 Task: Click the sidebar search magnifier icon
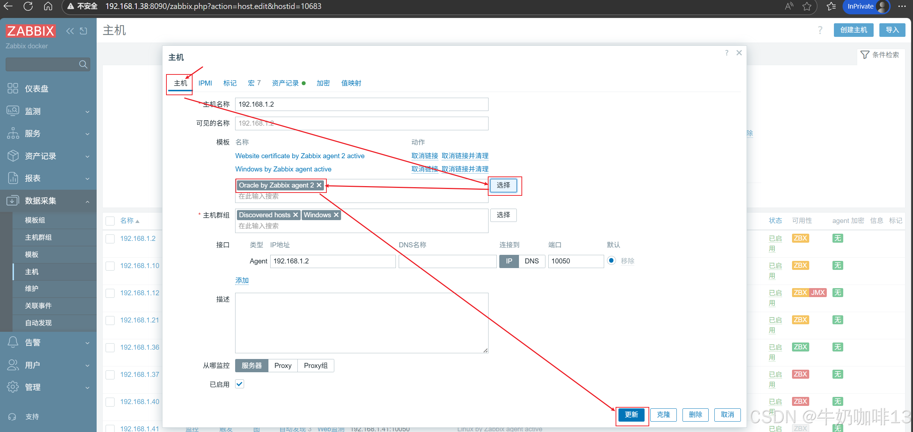[x=83, y=64]
